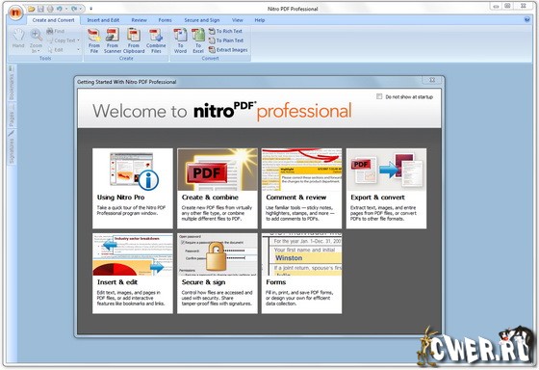Expand the Copy Text dropdown arrow
This screenshot has height=370, width=539.
78,40
